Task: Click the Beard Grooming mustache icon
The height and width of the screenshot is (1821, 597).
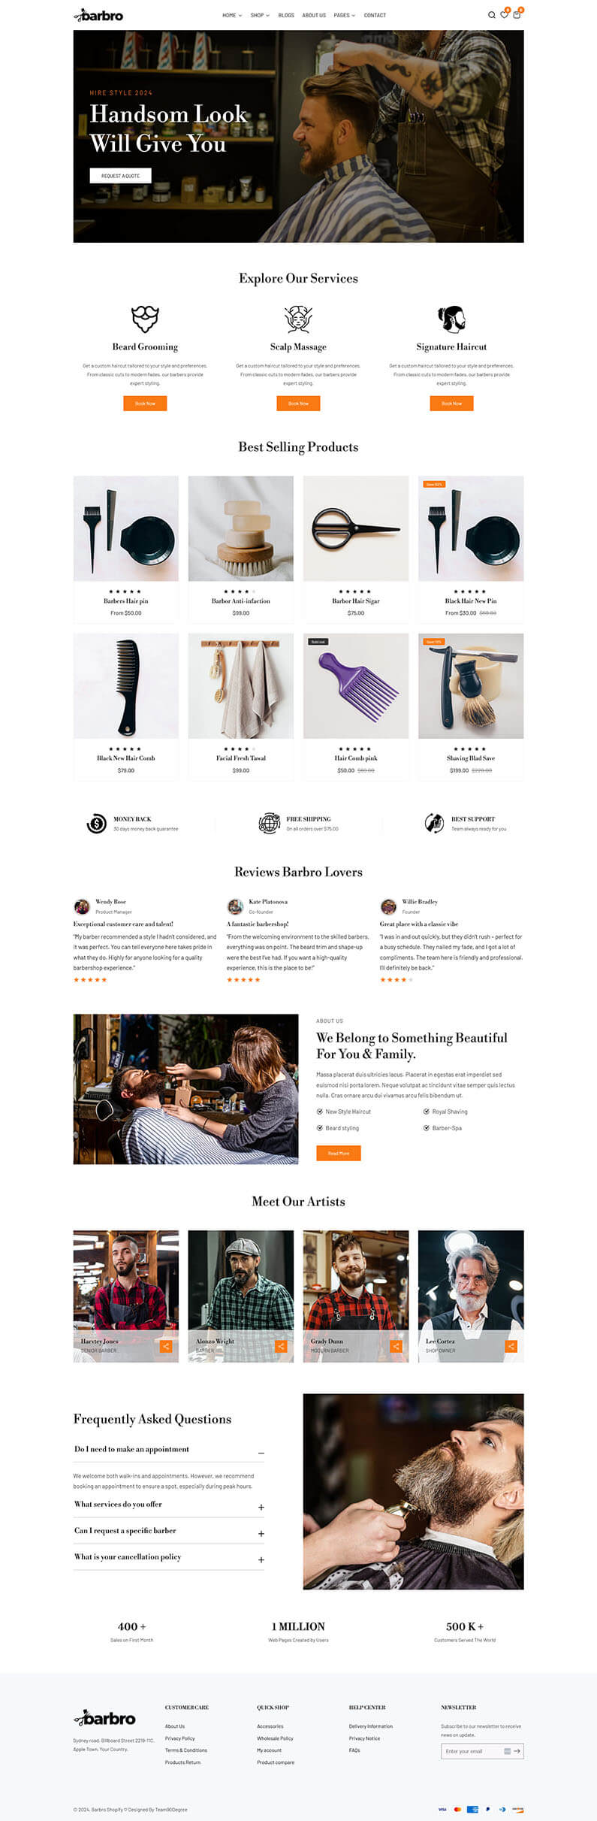Action: click(x=145, y=319)
